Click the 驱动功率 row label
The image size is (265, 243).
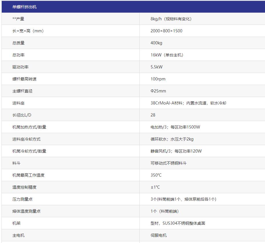tap(21, 67)
